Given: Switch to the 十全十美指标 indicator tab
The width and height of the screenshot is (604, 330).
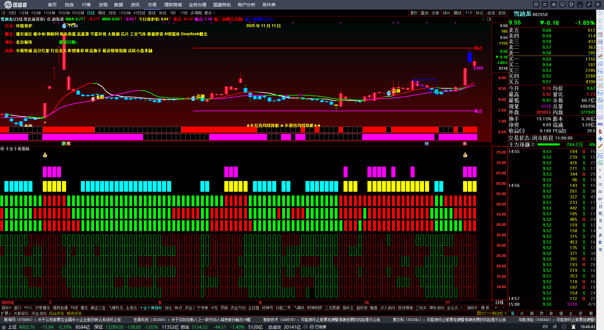Looking at the screenshot, I should [x=151, y=308].
